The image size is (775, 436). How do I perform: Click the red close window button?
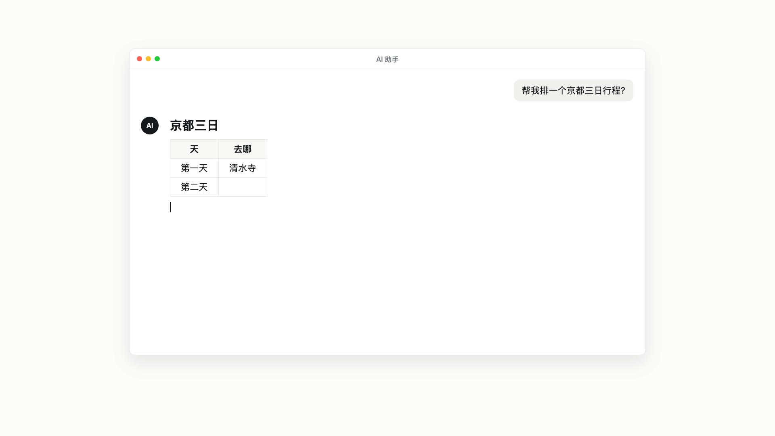coord(140,59)
